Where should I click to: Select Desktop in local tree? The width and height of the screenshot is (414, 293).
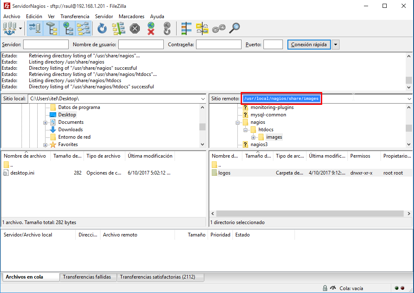(67, 115)
